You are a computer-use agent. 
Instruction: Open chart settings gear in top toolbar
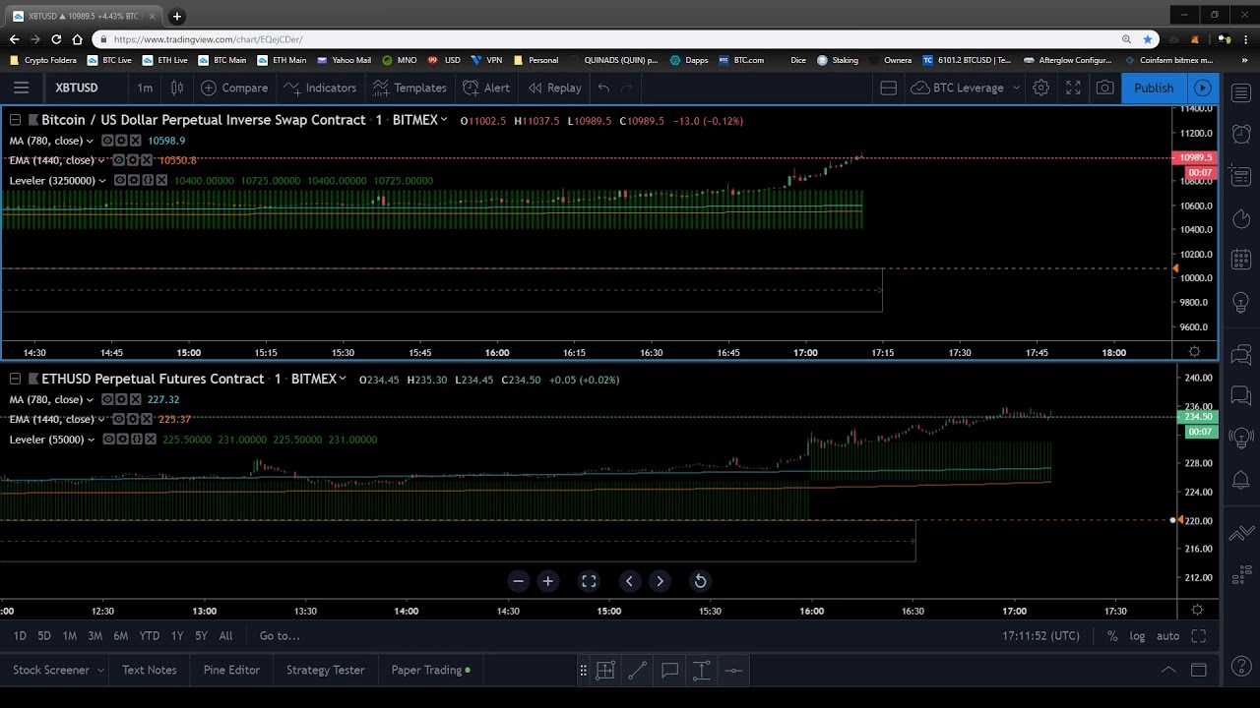click(x=1040, y=88)
